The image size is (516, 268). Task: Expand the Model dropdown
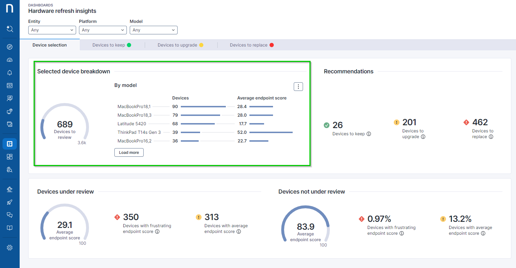tap(153, 30)
